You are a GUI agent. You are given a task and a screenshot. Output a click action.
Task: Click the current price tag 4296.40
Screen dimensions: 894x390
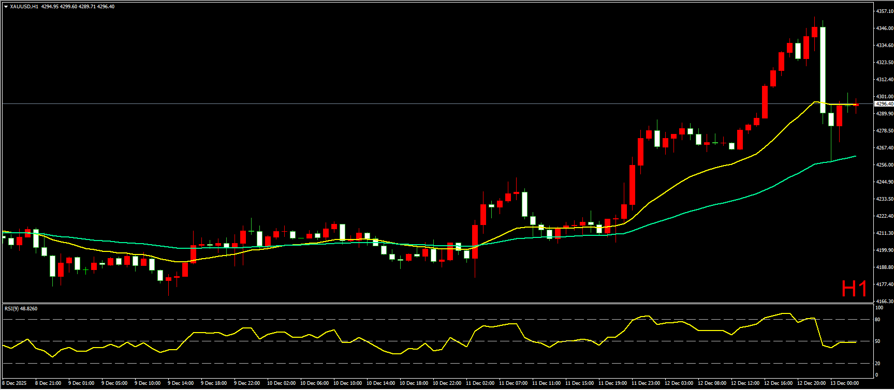tap(884, 104)
